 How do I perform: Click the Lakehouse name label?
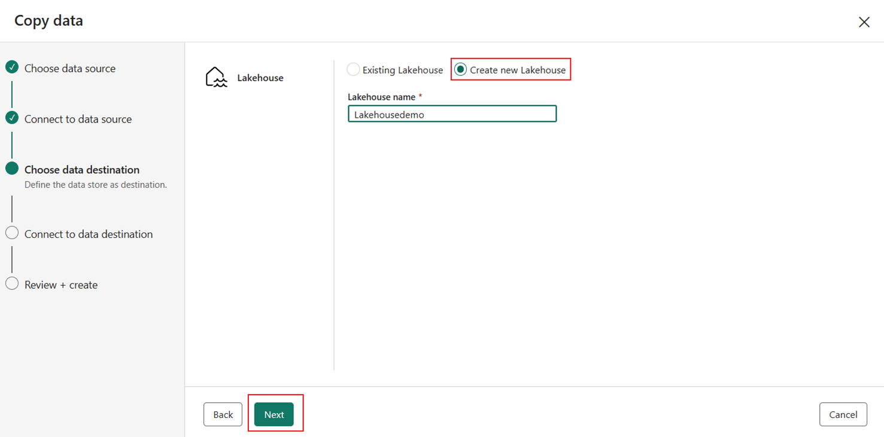[381, 97]
